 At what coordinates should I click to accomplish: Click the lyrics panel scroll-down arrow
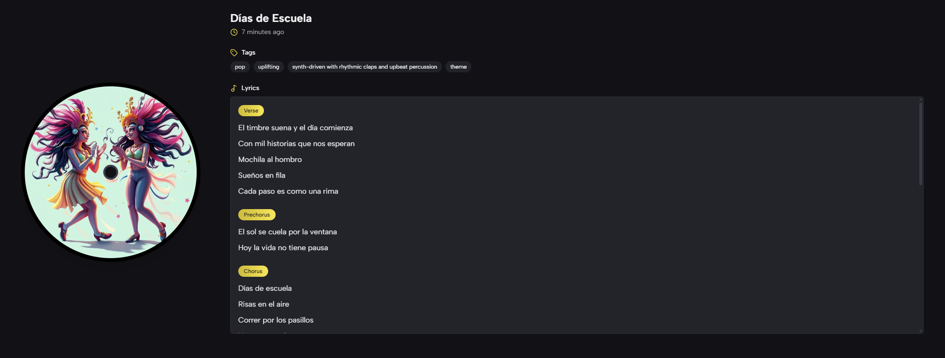921,331
